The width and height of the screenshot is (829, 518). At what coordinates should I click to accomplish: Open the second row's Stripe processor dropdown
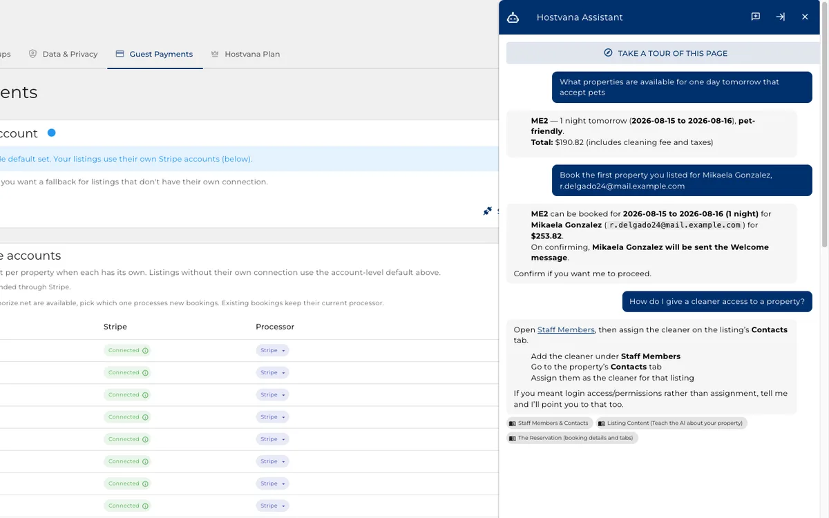(x=272, y=373)
